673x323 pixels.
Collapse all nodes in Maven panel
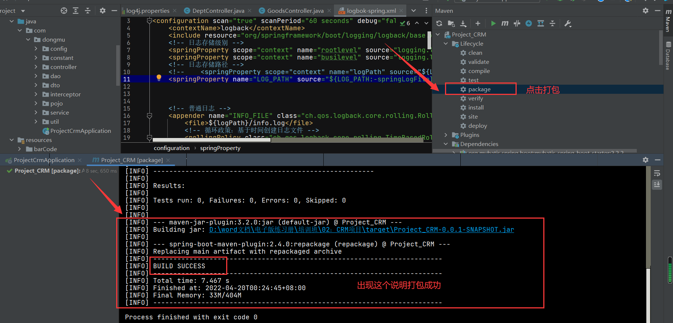coord(552,24)
